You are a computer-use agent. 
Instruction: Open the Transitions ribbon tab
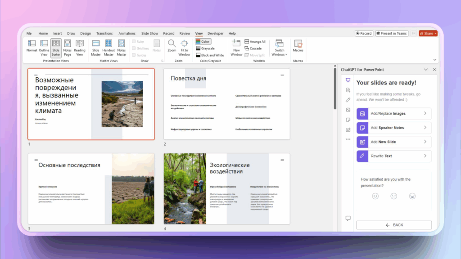[104, 33]
